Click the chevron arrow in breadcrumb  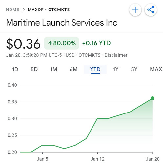[23, 10]
